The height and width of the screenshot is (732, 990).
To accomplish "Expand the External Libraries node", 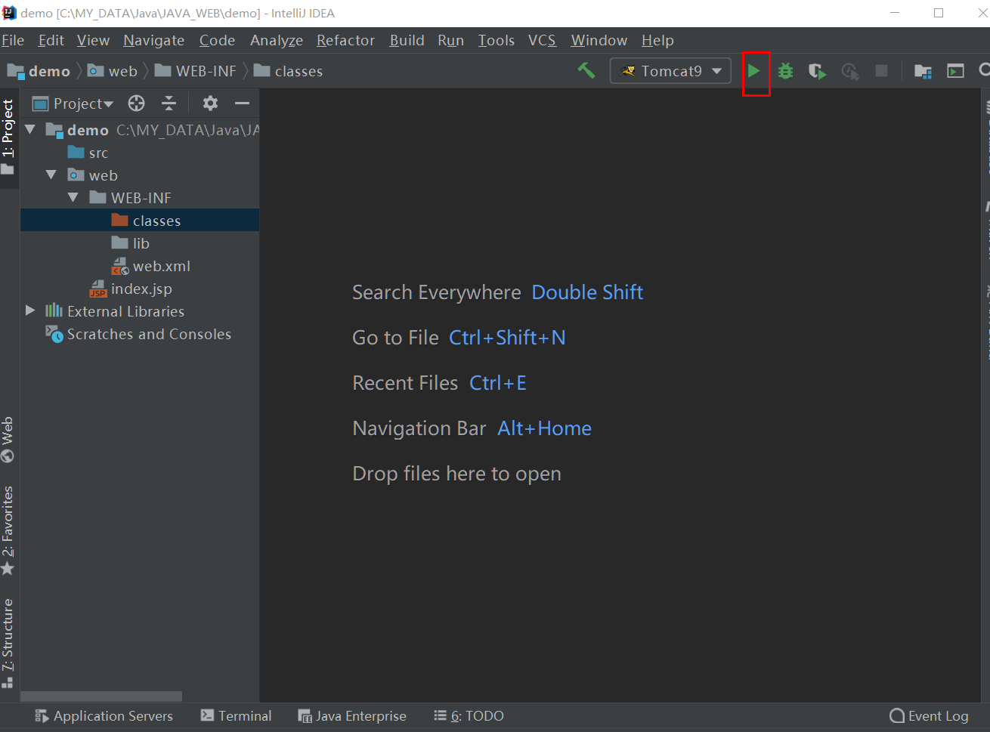I will click(29, 310).
